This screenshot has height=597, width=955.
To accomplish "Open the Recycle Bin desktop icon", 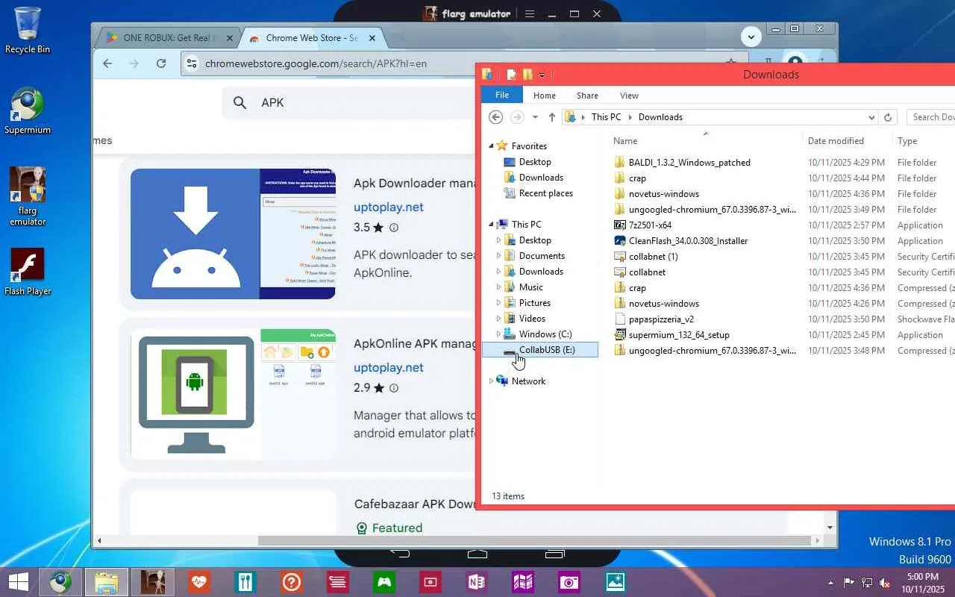I will (28, 31).
